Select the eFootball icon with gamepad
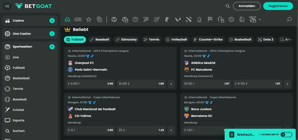 pos(125,19)
